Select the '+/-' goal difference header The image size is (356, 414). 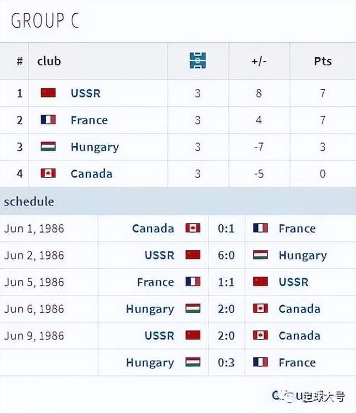pyautogui.click(x=259, y=61)
